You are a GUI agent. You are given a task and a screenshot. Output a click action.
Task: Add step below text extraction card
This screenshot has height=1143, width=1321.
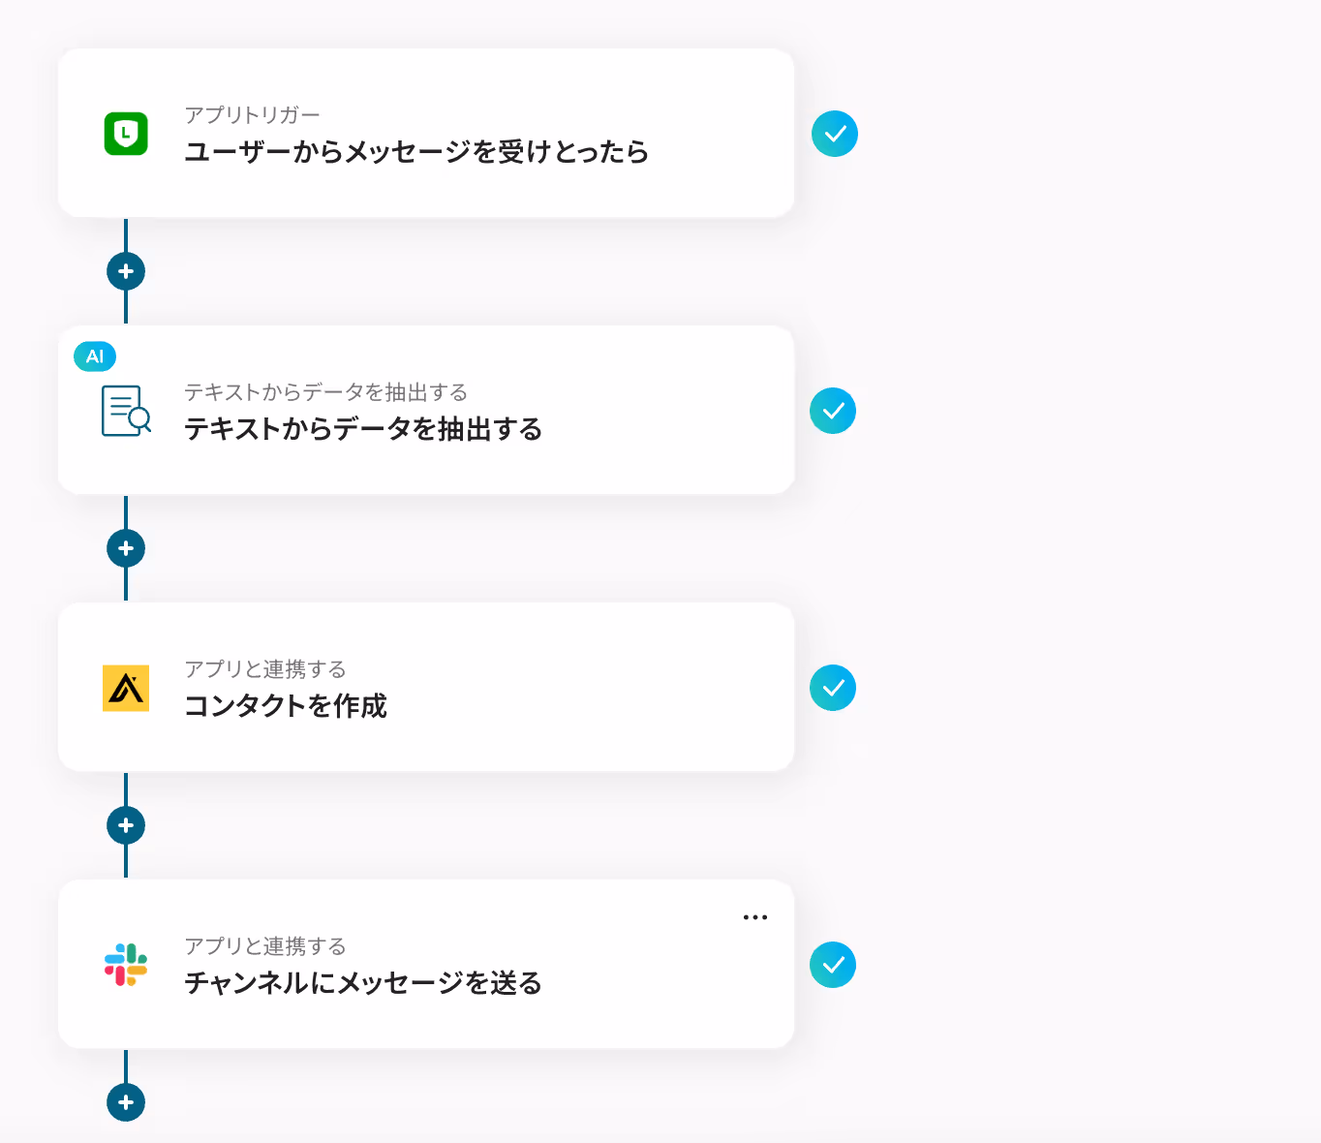tap(126, 548)
